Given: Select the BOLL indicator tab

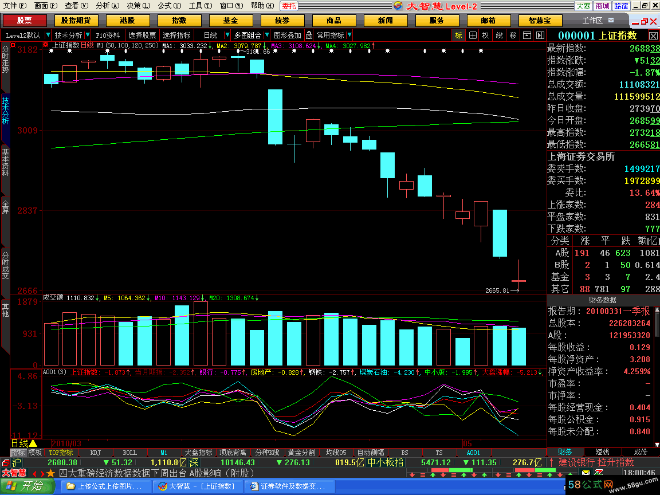Looking at the screenshot, I should click(x=129, y=453).
